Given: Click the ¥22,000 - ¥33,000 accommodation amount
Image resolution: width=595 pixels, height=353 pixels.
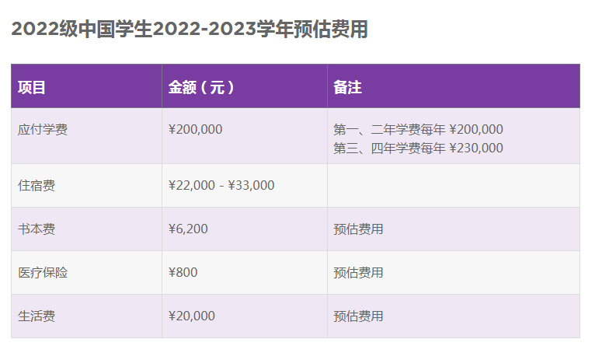Looking at the screenshot, I should pos(221,185).
